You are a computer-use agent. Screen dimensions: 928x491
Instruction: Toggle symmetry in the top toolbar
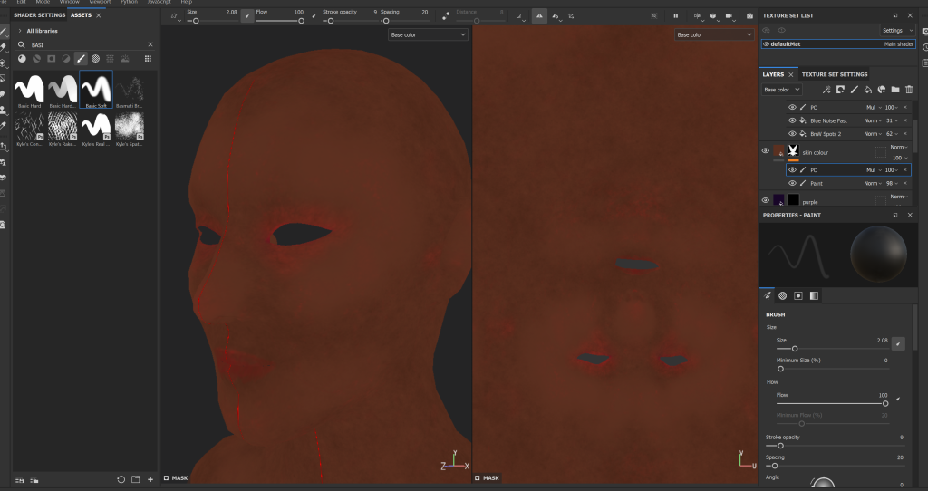(539, 16)
